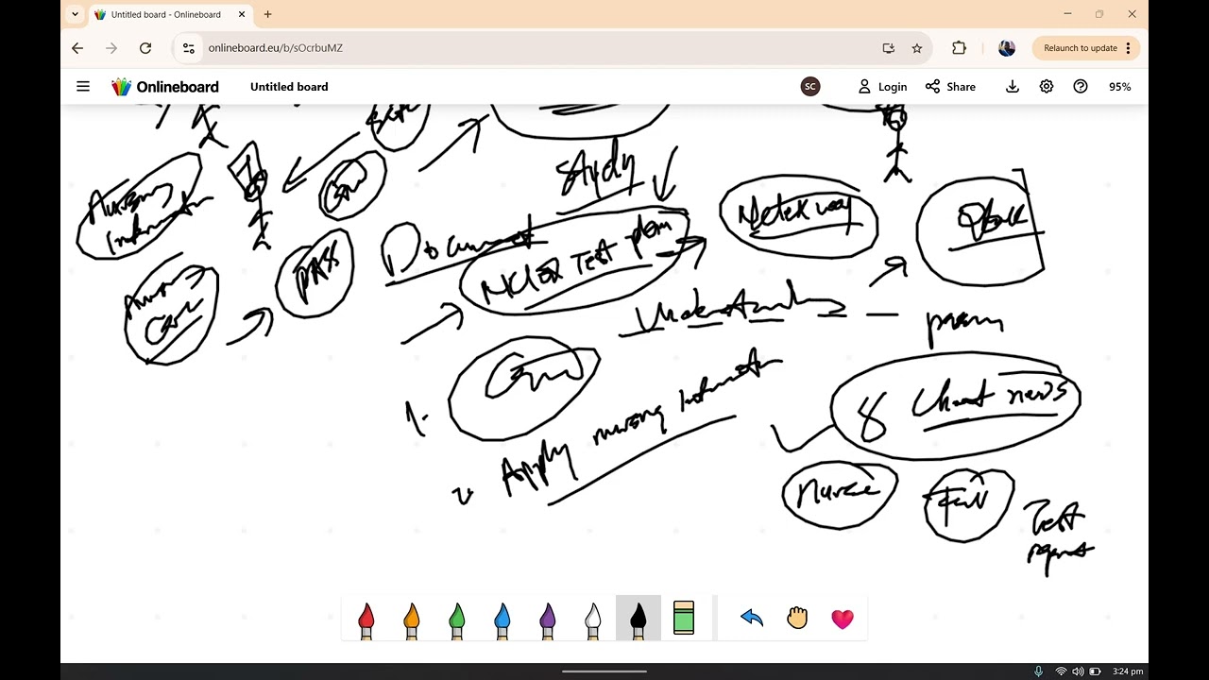Open the Share dialog
Viewport: 1209px width, 680px height.
coord(950,86)
